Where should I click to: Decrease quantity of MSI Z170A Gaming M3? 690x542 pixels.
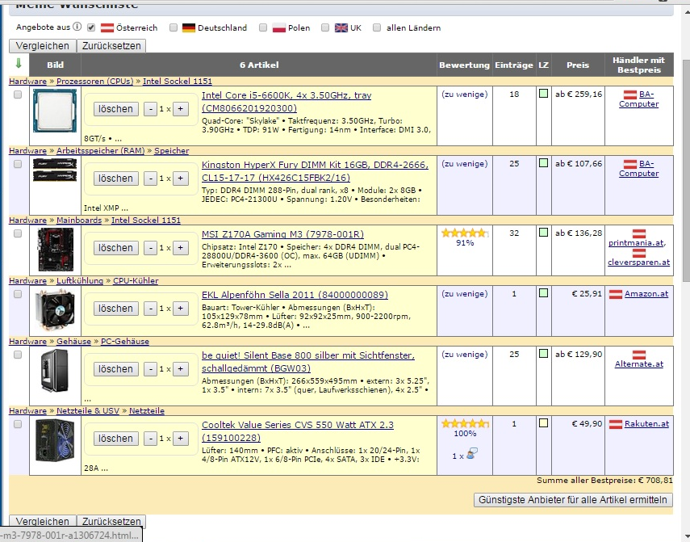coord(150,248)
